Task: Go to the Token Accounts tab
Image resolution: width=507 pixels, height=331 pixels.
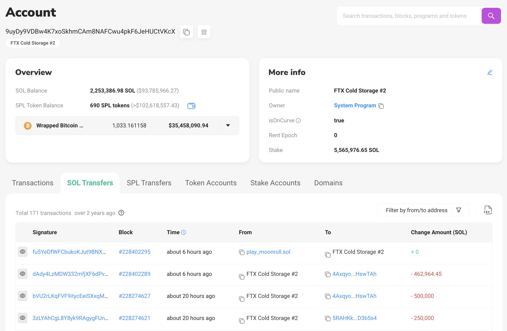Action: (211, 183)
